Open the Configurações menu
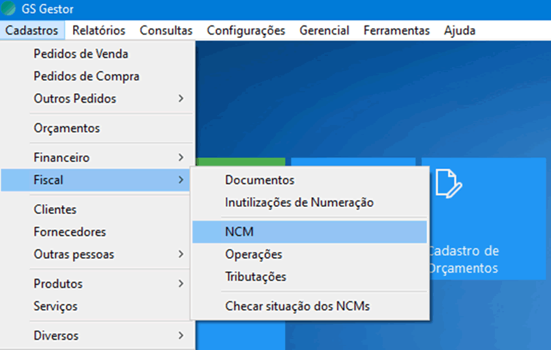The height and width of the screenshot is (350, 551). [x=246, y=31]
